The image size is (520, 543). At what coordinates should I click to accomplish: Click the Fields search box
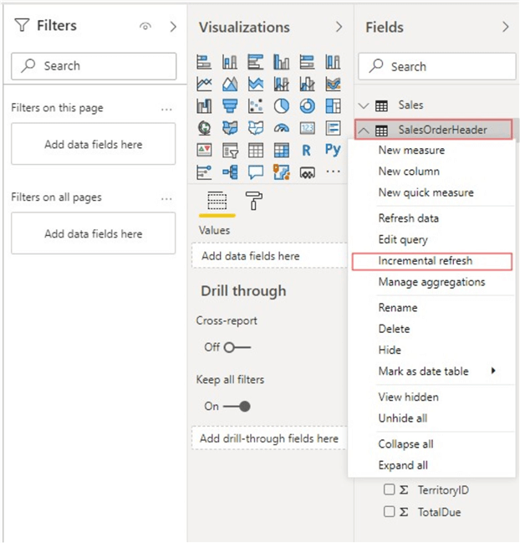[437, 66]
